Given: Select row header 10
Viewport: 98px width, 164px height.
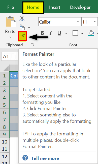Looking at the screenshot, I should (5, 142).
